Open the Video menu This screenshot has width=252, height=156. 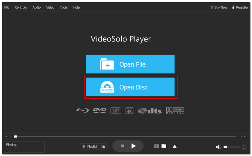point(50,8)
